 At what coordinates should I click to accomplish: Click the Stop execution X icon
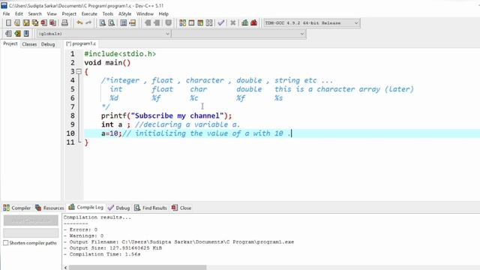[x=233, y=23]
